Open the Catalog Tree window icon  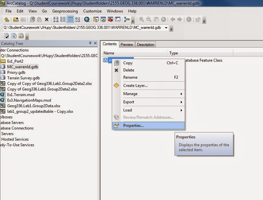click(96, 19)
